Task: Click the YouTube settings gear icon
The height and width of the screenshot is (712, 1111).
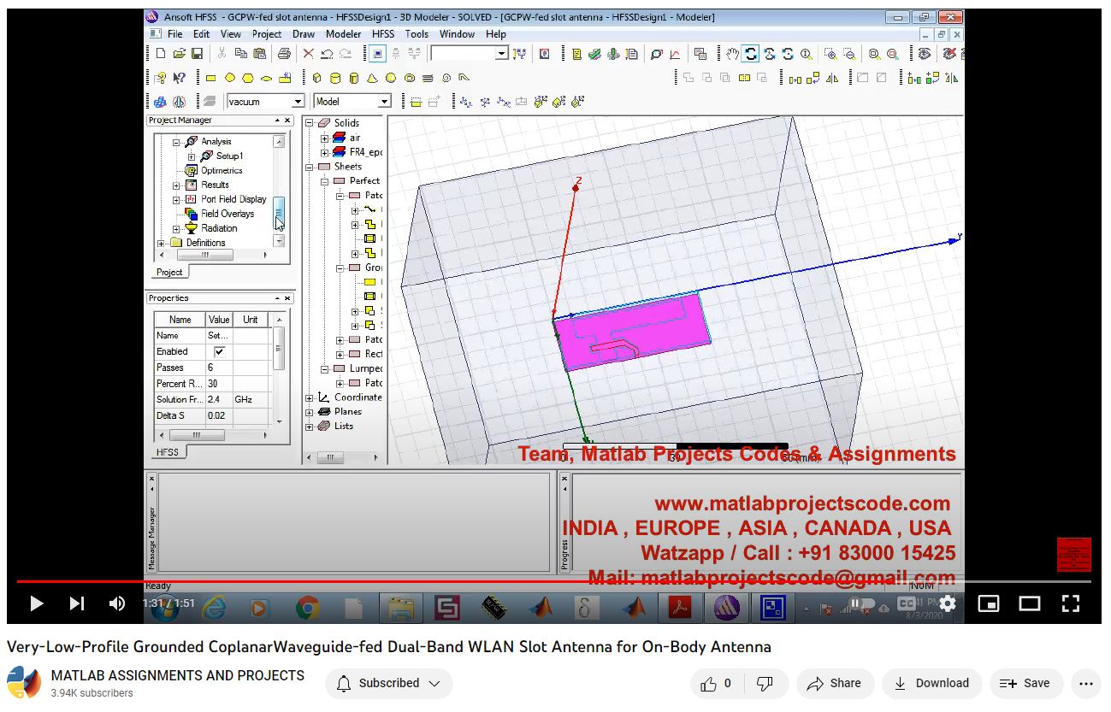Action: (947, 603)
